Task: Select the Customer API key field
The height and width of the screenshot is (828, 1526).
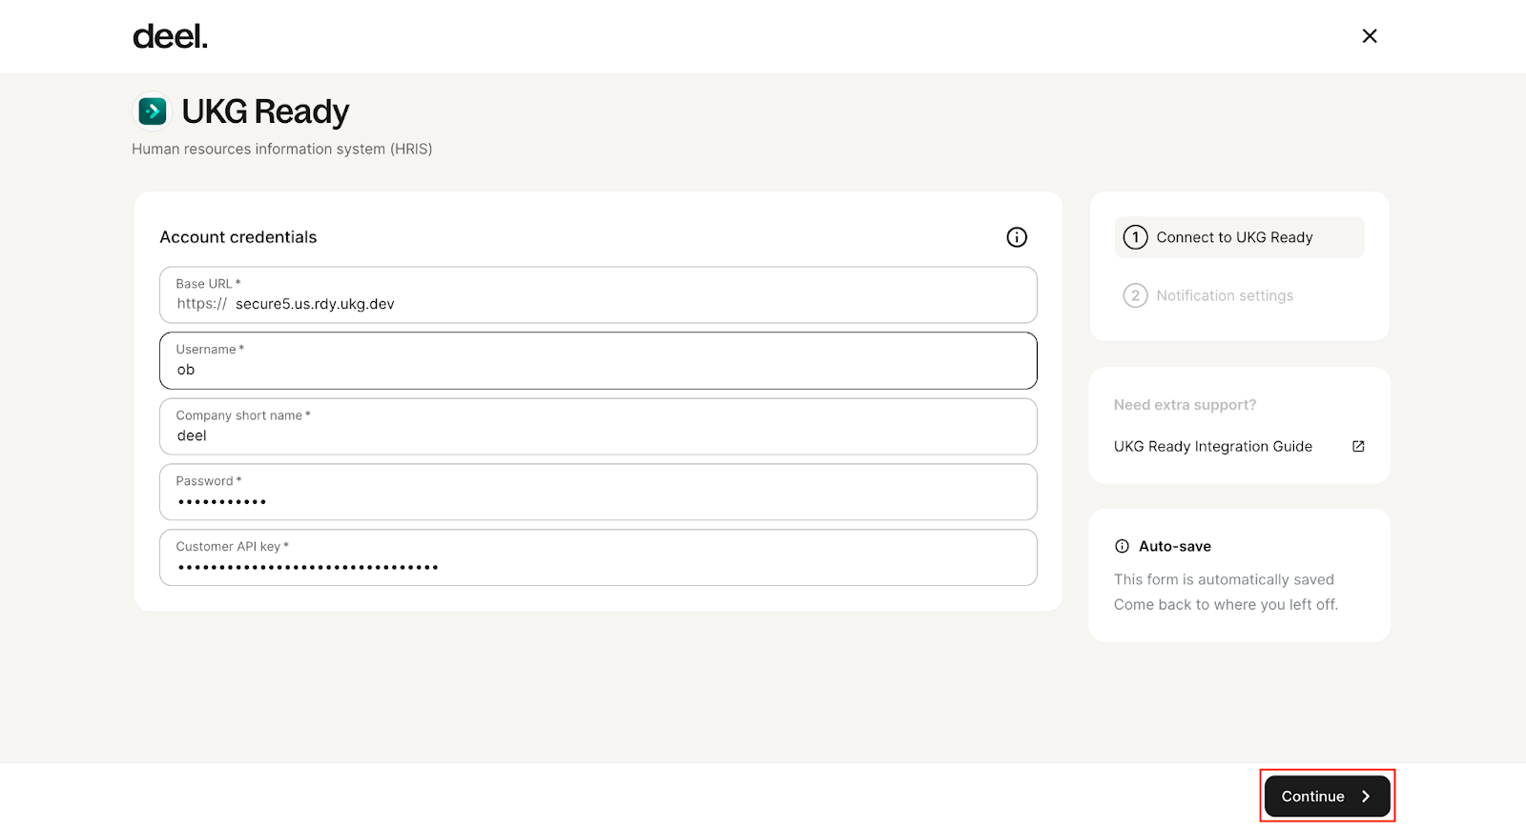Action: [x=598, y=567]
